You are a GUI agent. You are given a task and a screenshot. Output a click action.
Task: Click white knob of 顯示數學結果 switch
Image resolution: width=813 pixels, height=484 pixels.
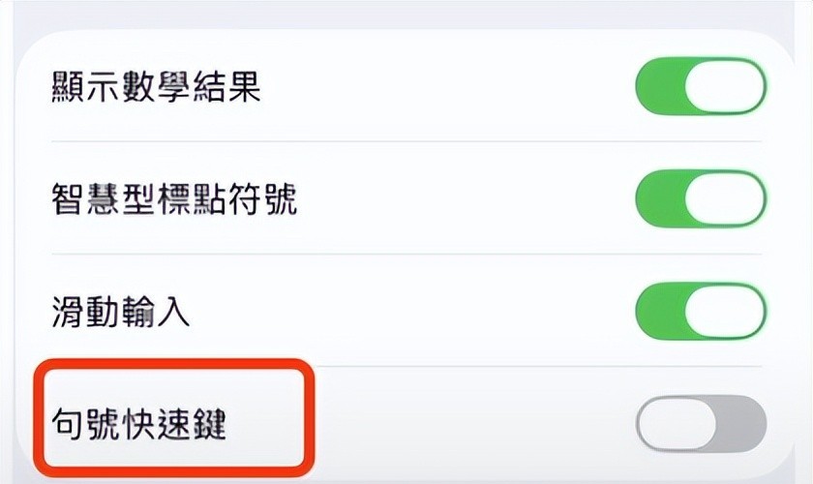coord(725,88)
